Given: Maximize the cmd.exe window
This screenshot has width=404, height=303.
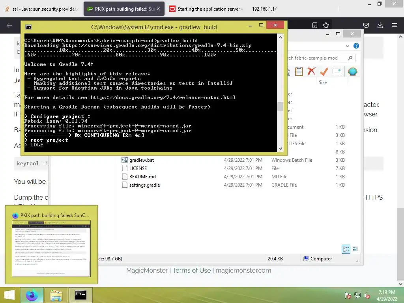Looking at the screenshot, I should coord(261,25).
